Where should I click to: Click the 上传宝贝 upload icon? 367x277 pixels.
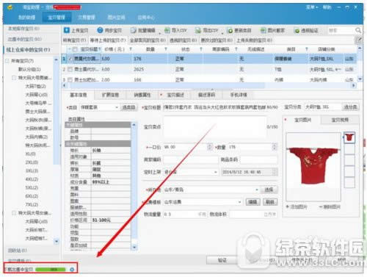click(x=66, y=30)
